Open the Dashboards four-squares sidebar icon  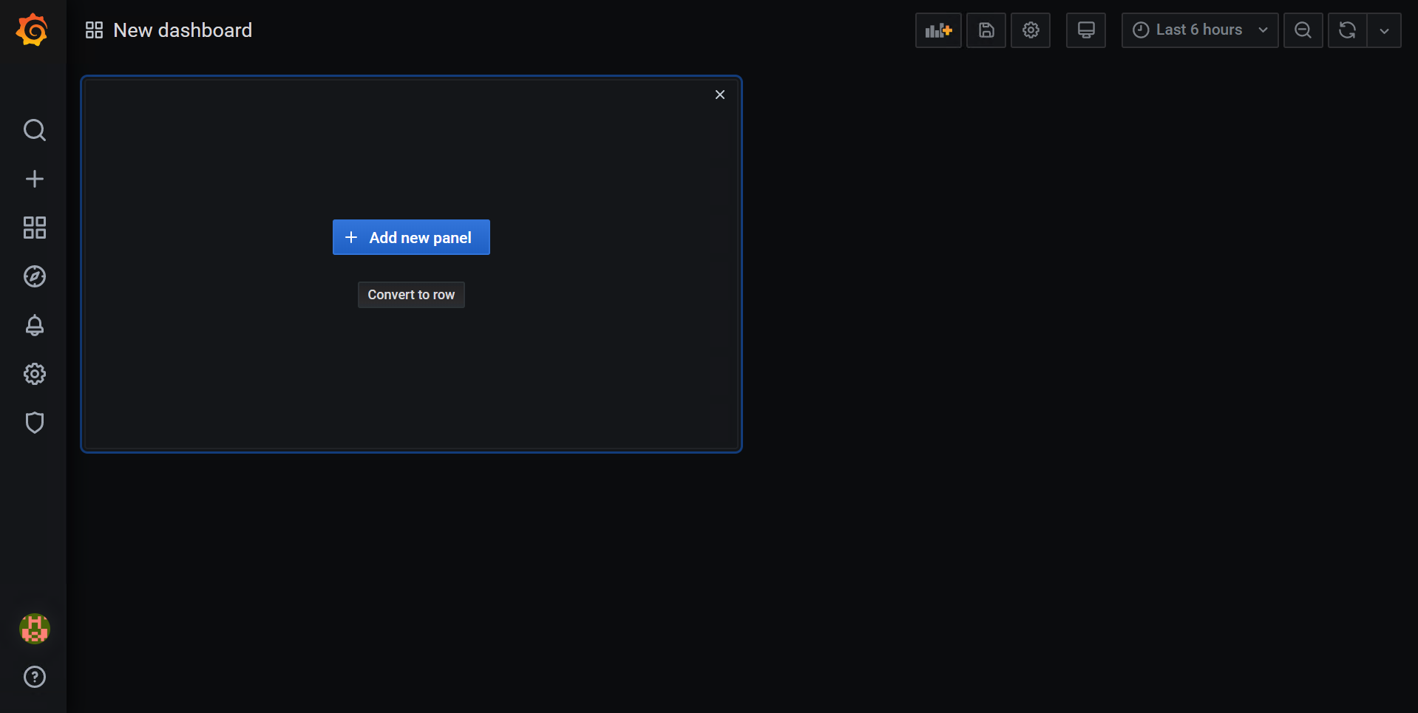[x=34, y=228]
